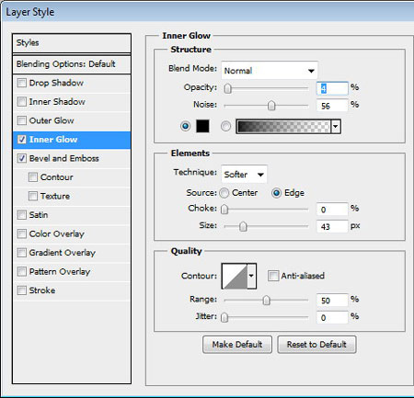The width and height of the screenshot is (414, 398).
Task: Enable the Drop Shadow checkbox
Action: click(22, 83)
